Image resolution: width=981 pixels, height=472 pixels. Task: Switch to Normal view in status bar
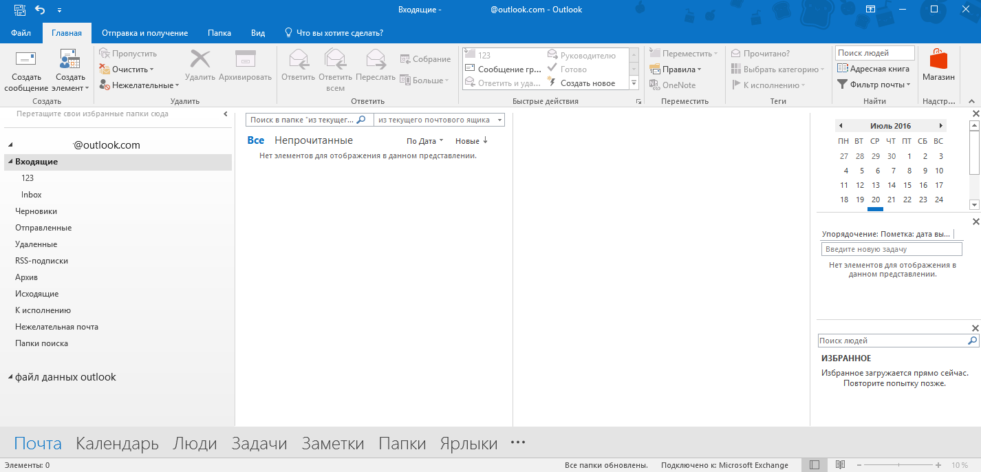click(x=815, y=465)
